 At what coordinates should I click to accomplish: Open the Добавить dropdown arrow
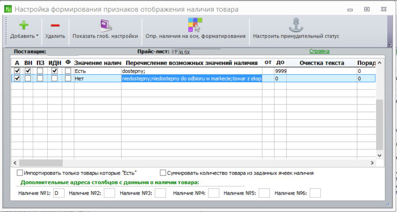click(37, 36)
